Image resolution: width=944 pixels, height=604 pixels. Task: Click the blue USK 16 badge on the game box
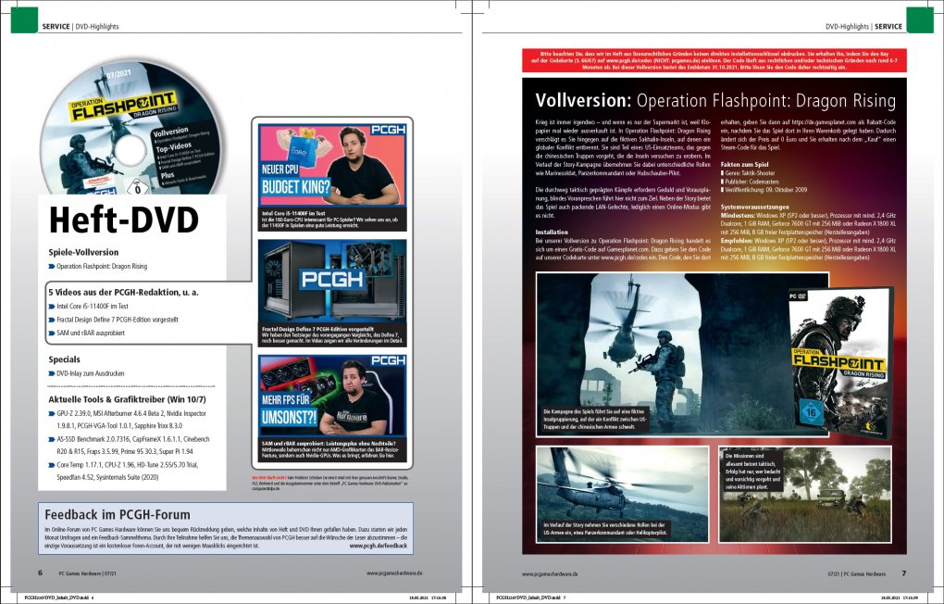click(x=811, y=413)
